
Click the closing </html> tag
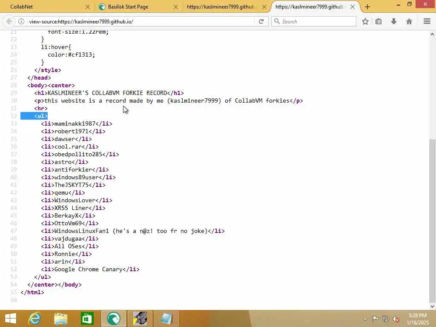tap(32, 292)
